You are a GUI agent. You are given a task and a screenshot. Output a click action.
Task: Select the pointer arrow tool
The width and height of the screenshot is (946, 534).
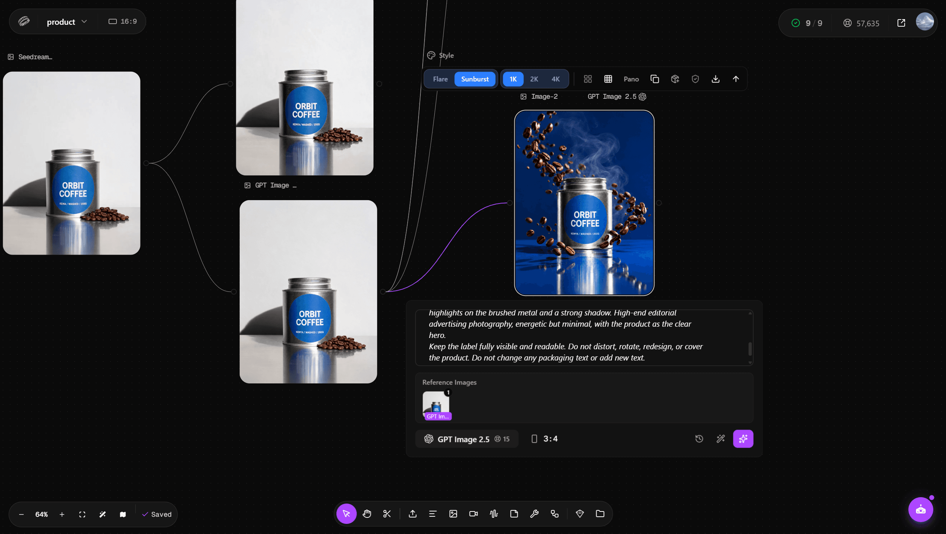coord(346,514)
